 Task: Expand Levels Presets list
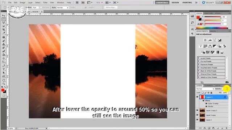(199, 58)
